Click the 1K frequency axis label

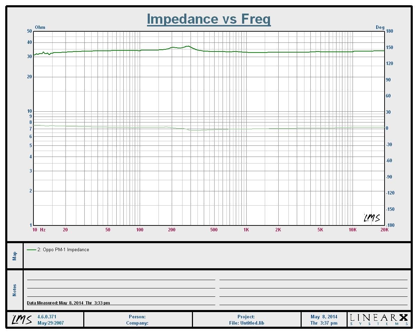tap(246, 230)
